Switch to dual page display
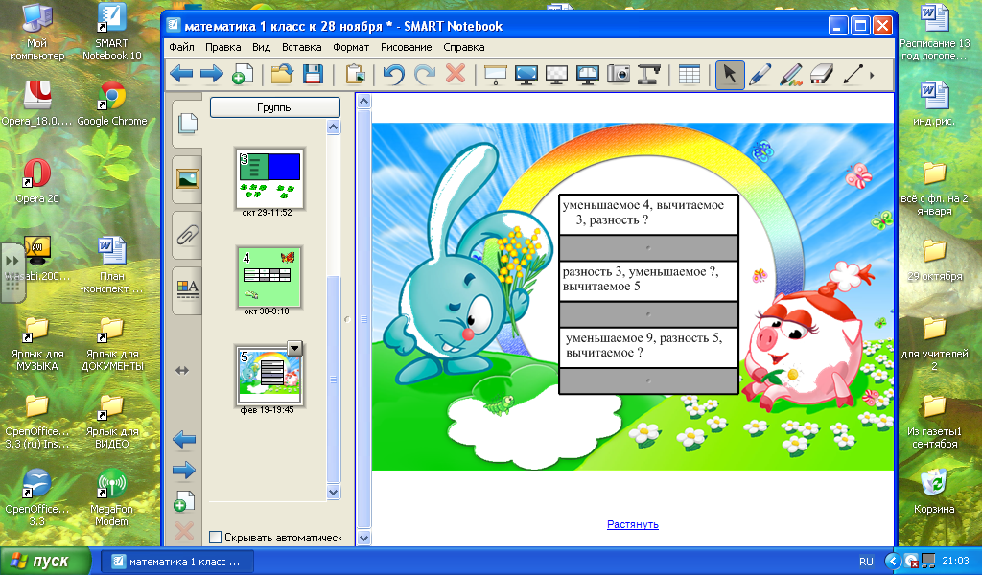 tap(588, 75)
